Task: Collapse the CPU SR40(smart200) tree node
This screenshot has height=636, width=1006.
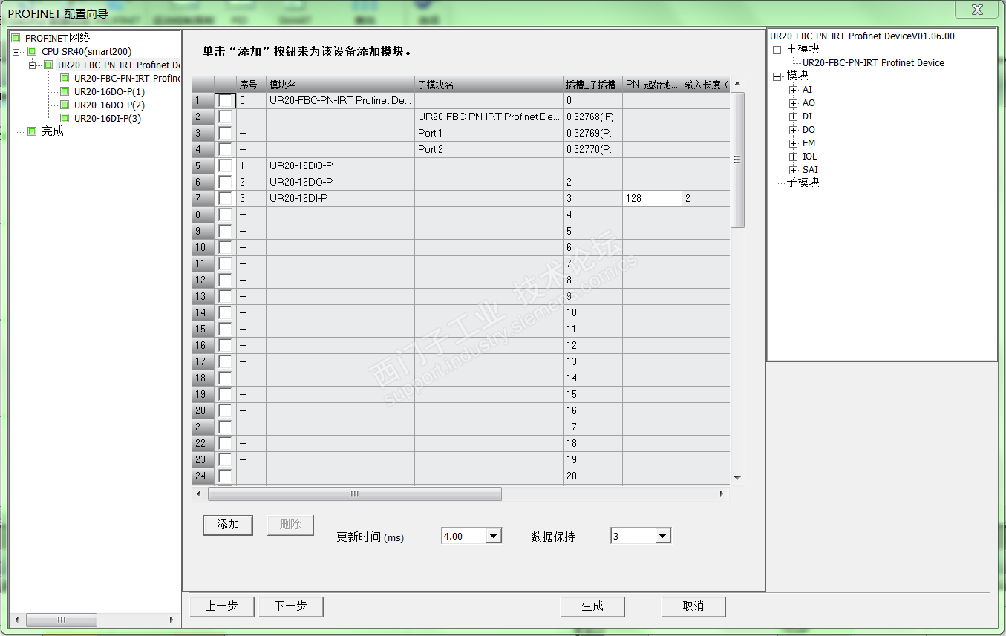Action: tap(16, 51)
